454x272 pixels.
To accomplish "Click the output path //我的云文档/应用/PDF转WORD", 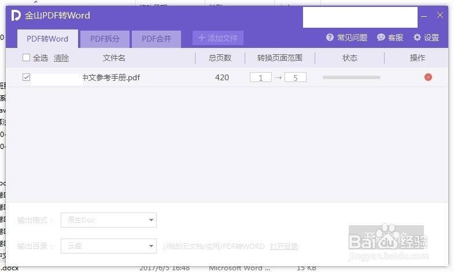I will tap(213, 247).
